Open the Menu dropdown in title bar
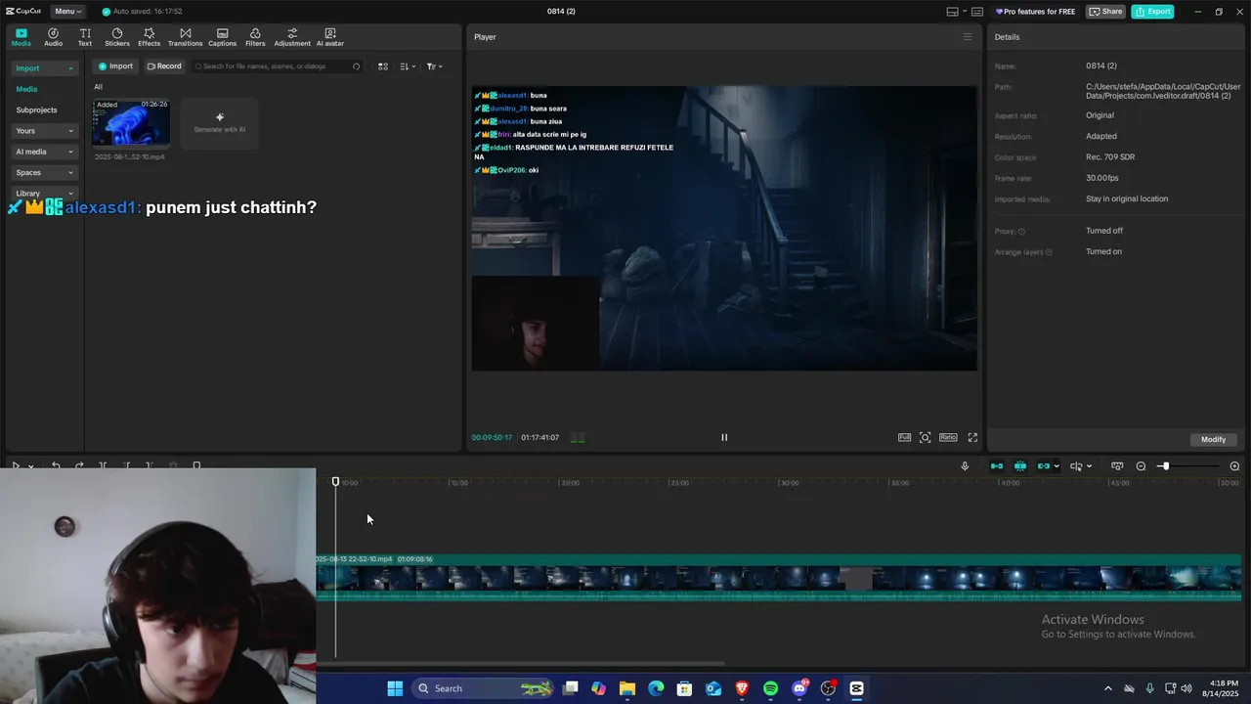The height and width of the screenshot is (704, 1251). [67, 12]
